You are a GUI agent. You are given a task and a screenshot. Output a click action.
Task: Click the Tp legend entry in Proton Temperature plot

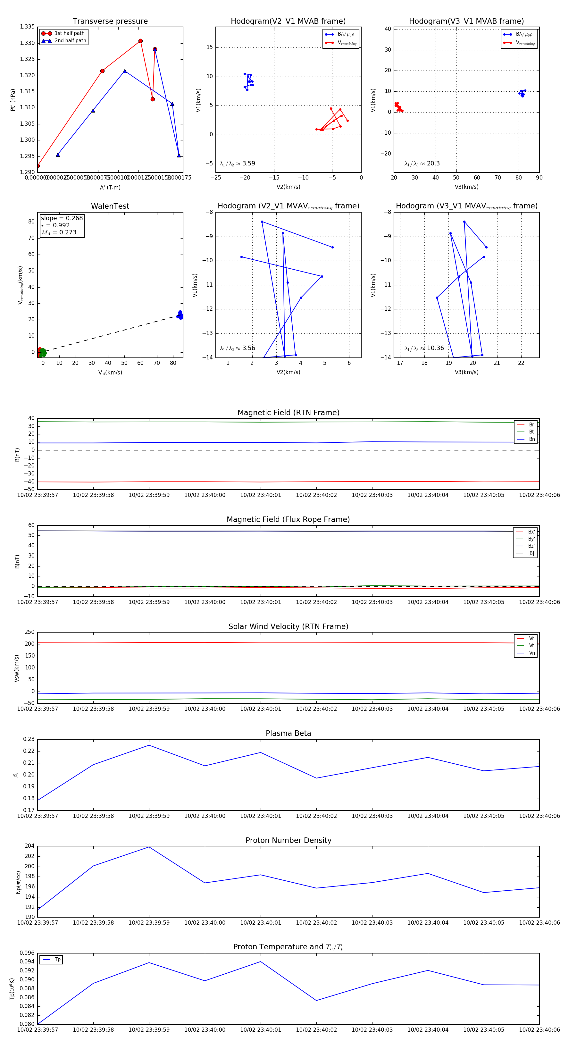click(57, 960)
